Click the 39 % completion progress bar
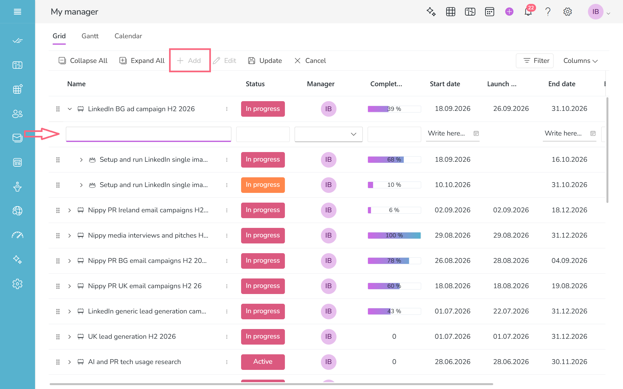Viewport: 623px width, 389px height. pyautogui.click(x=394, y=109)
